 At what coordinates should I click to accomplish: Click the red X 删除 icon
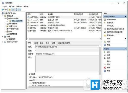coord(105,68)
